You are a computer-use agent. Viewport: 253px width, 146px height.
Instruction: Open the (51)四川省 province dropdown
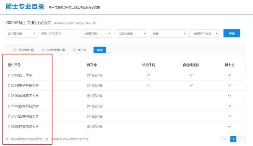coord(21,34)
